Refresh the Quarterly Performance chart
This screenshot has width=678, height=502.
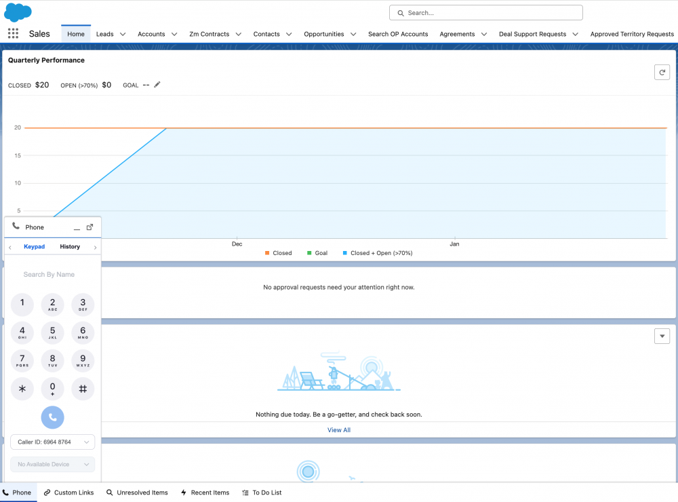pos(661,73)
